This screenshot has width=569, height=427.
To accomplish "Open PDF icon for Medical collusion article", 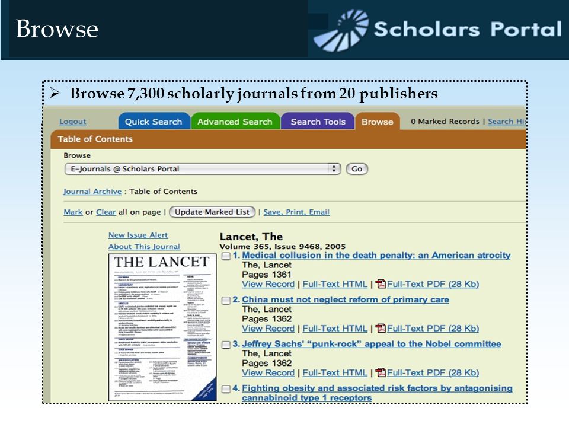I will click(381, 284).
